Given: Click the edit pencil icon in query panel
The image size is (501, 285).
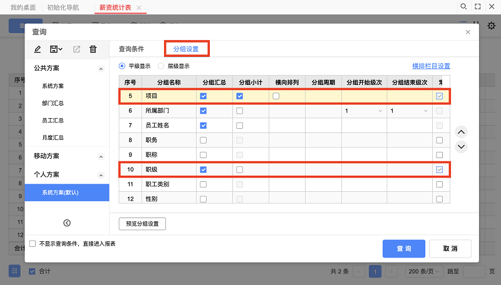Looking at the screenshot, I should [x=38, y=49].
